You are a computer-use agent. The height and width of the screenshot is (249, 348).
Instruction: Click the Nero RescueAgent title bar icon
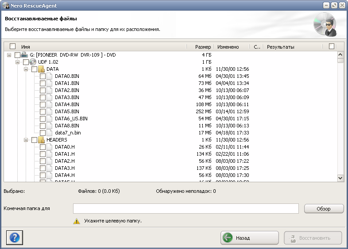click(6, 5)
